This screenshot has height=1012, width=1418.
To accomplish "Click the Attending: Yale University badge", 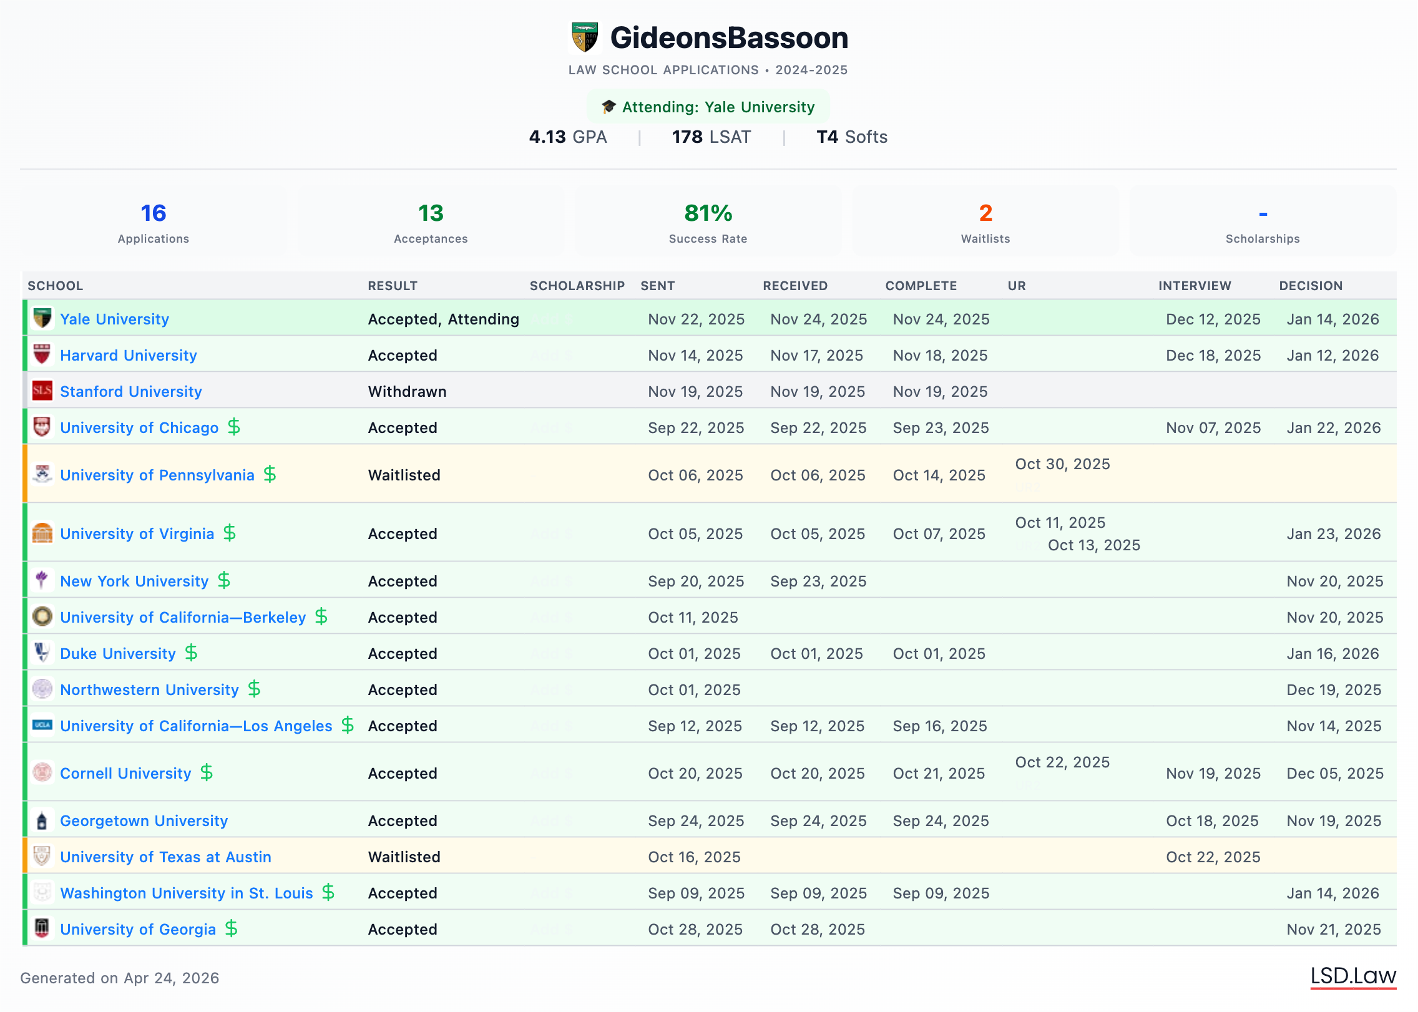I will coord(708,107).
